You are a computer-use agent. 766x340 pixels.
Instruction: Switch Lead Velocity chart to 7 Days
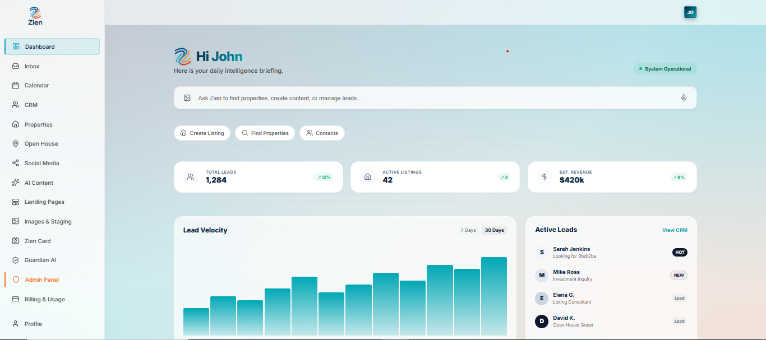(468, 230)
